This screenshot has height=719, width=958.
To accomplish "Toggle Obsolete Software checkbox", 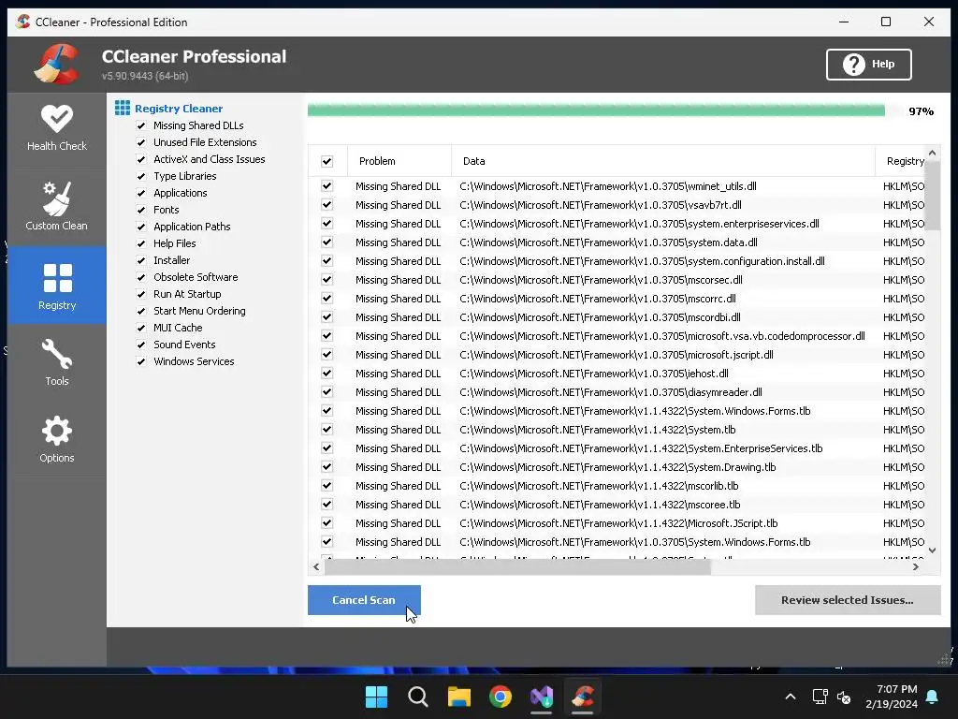I will pyautogui.click(x=141, y=277).
